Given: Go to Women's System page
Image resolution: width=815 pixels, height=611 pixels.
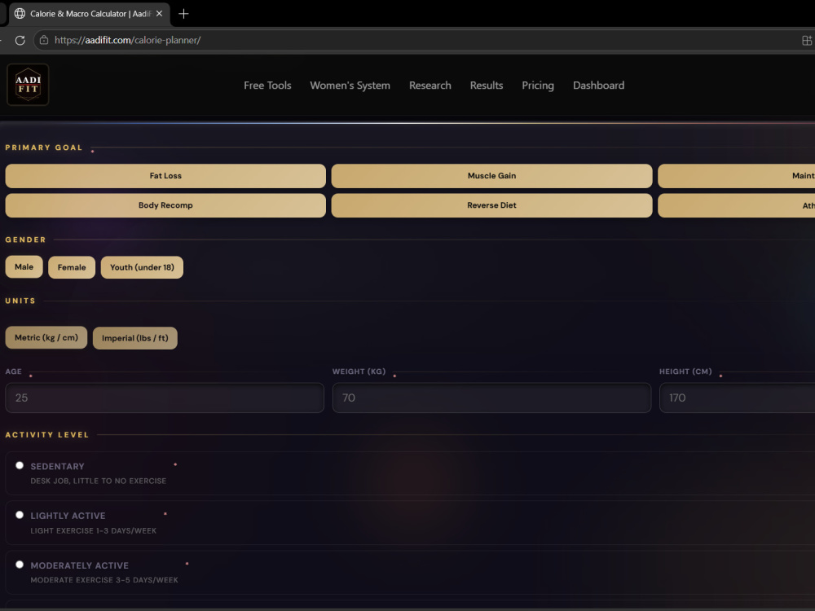Looking at the screenshot, I should [x=350, y=86].
